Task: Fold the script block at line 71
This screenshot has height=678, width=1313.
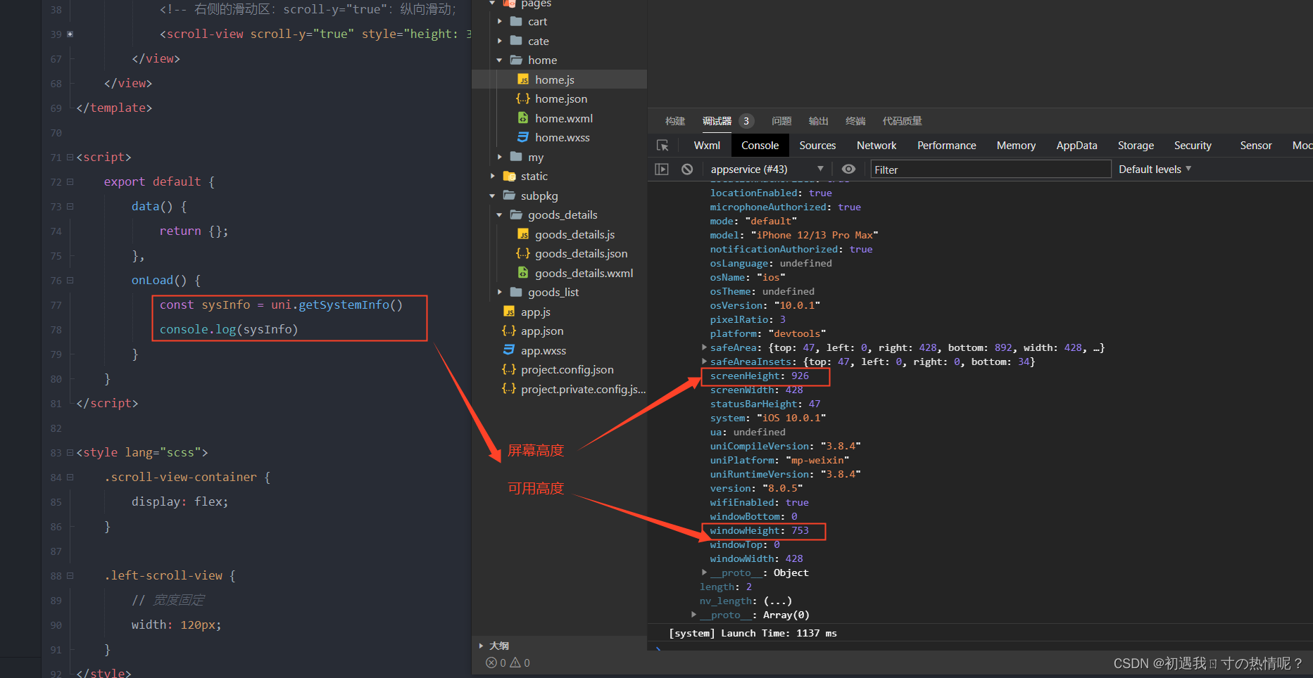Action: pyautogui.click(x=70, y=157)
